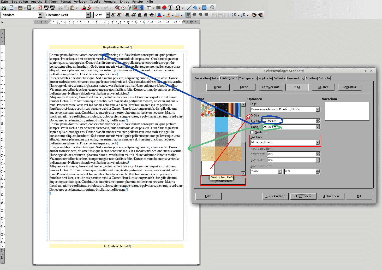The width and height of the screenshot is (382, 270).
Task: Select the blue color tile in Bild list
Action: click(x=221, y=125)
